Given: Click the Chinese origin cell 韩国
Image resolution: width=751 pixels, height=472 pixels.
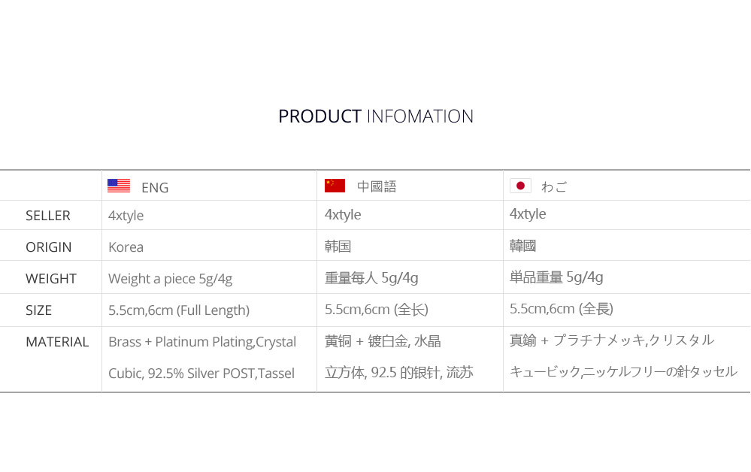Looking at the screenshot, I should coord(338,247).
